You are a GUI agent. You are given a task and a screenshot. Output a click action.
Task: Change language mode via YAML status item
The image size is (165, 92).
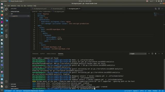point(150,91)
